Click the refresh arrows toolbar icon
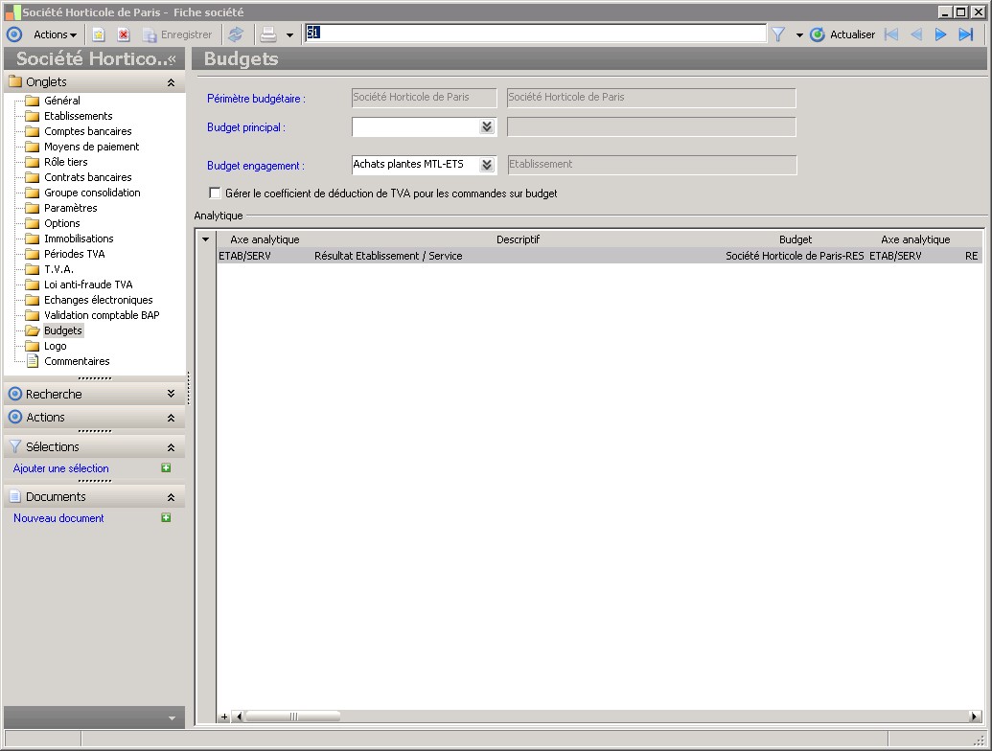This screenshot has width=992, height=751. [236, 34]
